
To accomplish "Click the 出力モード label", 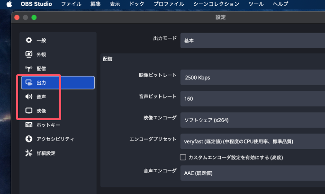I will coord(165,38).
